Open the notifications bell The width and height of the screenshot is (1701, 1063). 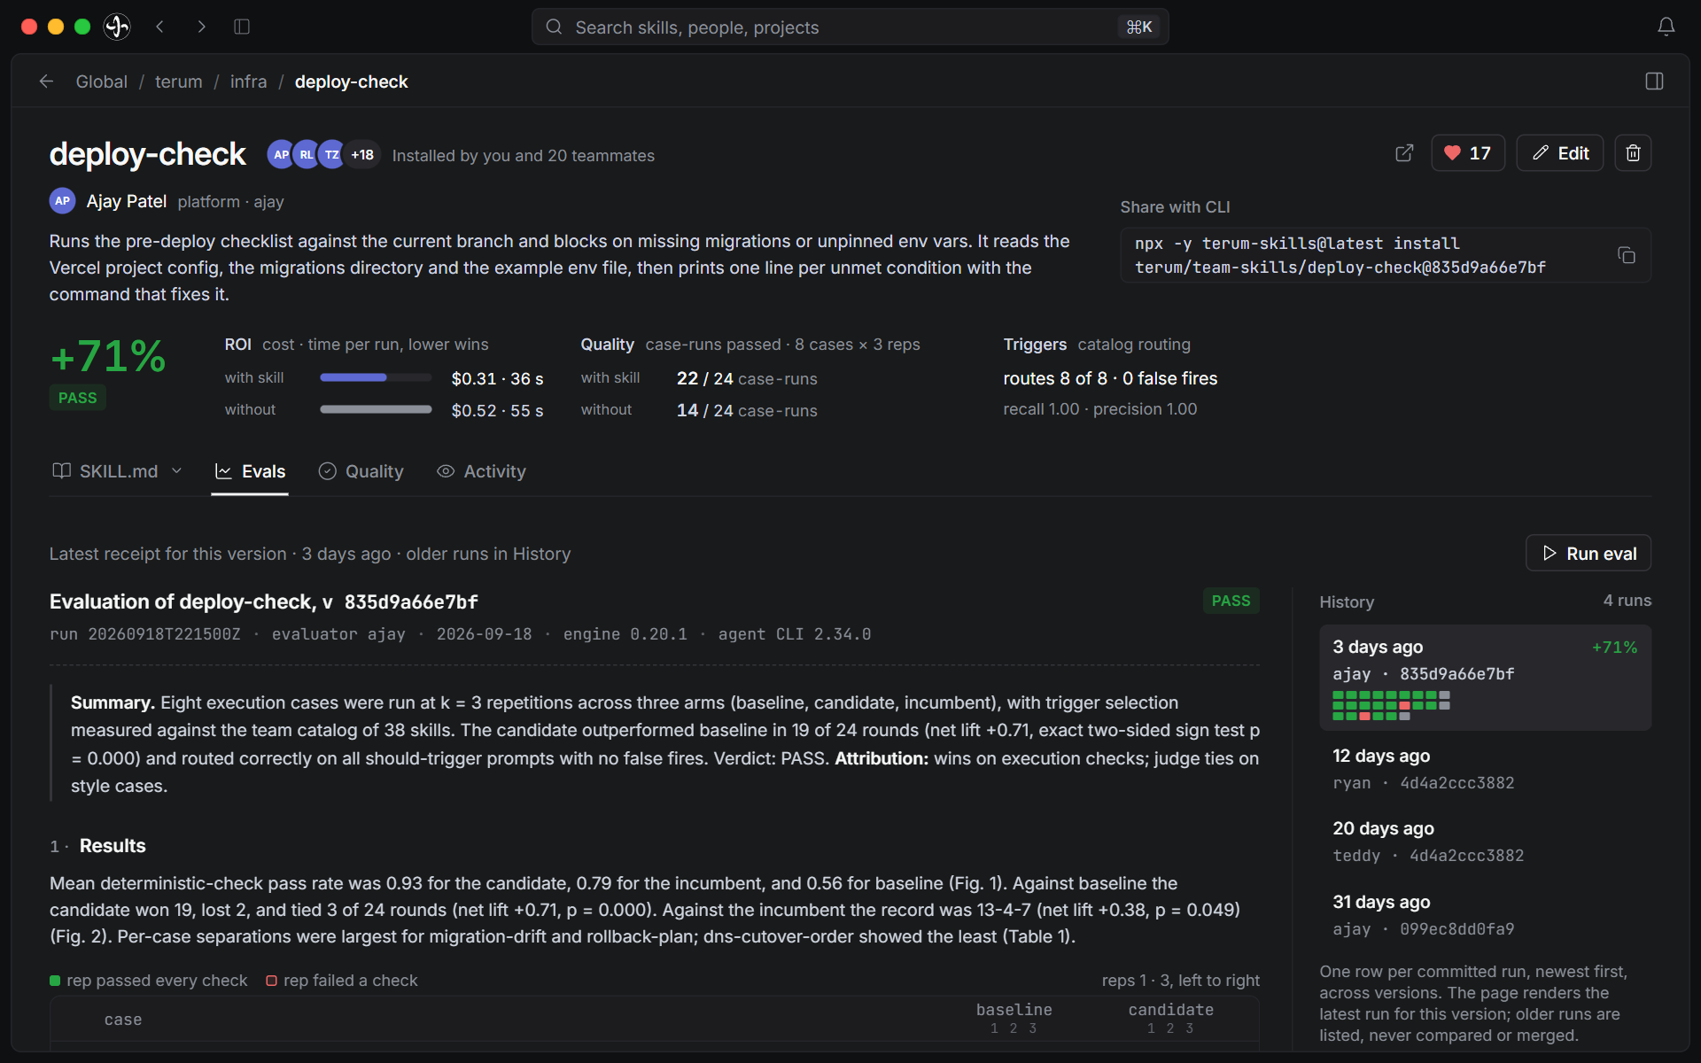pyautogui.click(x=1666, y=27)
